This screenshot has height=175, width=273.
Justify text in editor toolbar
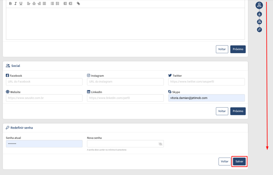coord(44,3)
